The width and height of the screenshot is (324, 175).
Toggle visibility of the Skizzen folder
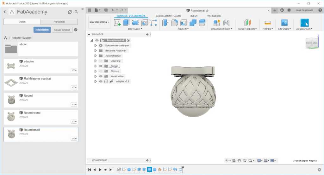tap(101, 71)
